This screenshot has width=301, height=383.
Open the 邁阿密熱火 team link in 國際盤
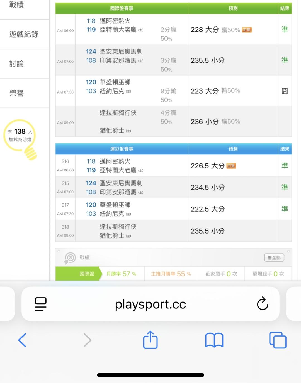115,21
